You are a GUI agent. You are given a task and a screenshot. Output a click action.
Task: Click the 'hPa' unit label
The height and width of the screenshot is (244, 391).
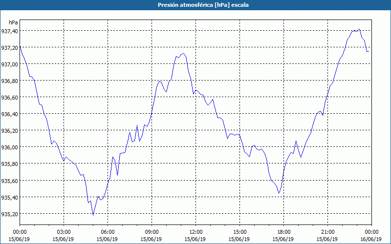tap(13, 22)
